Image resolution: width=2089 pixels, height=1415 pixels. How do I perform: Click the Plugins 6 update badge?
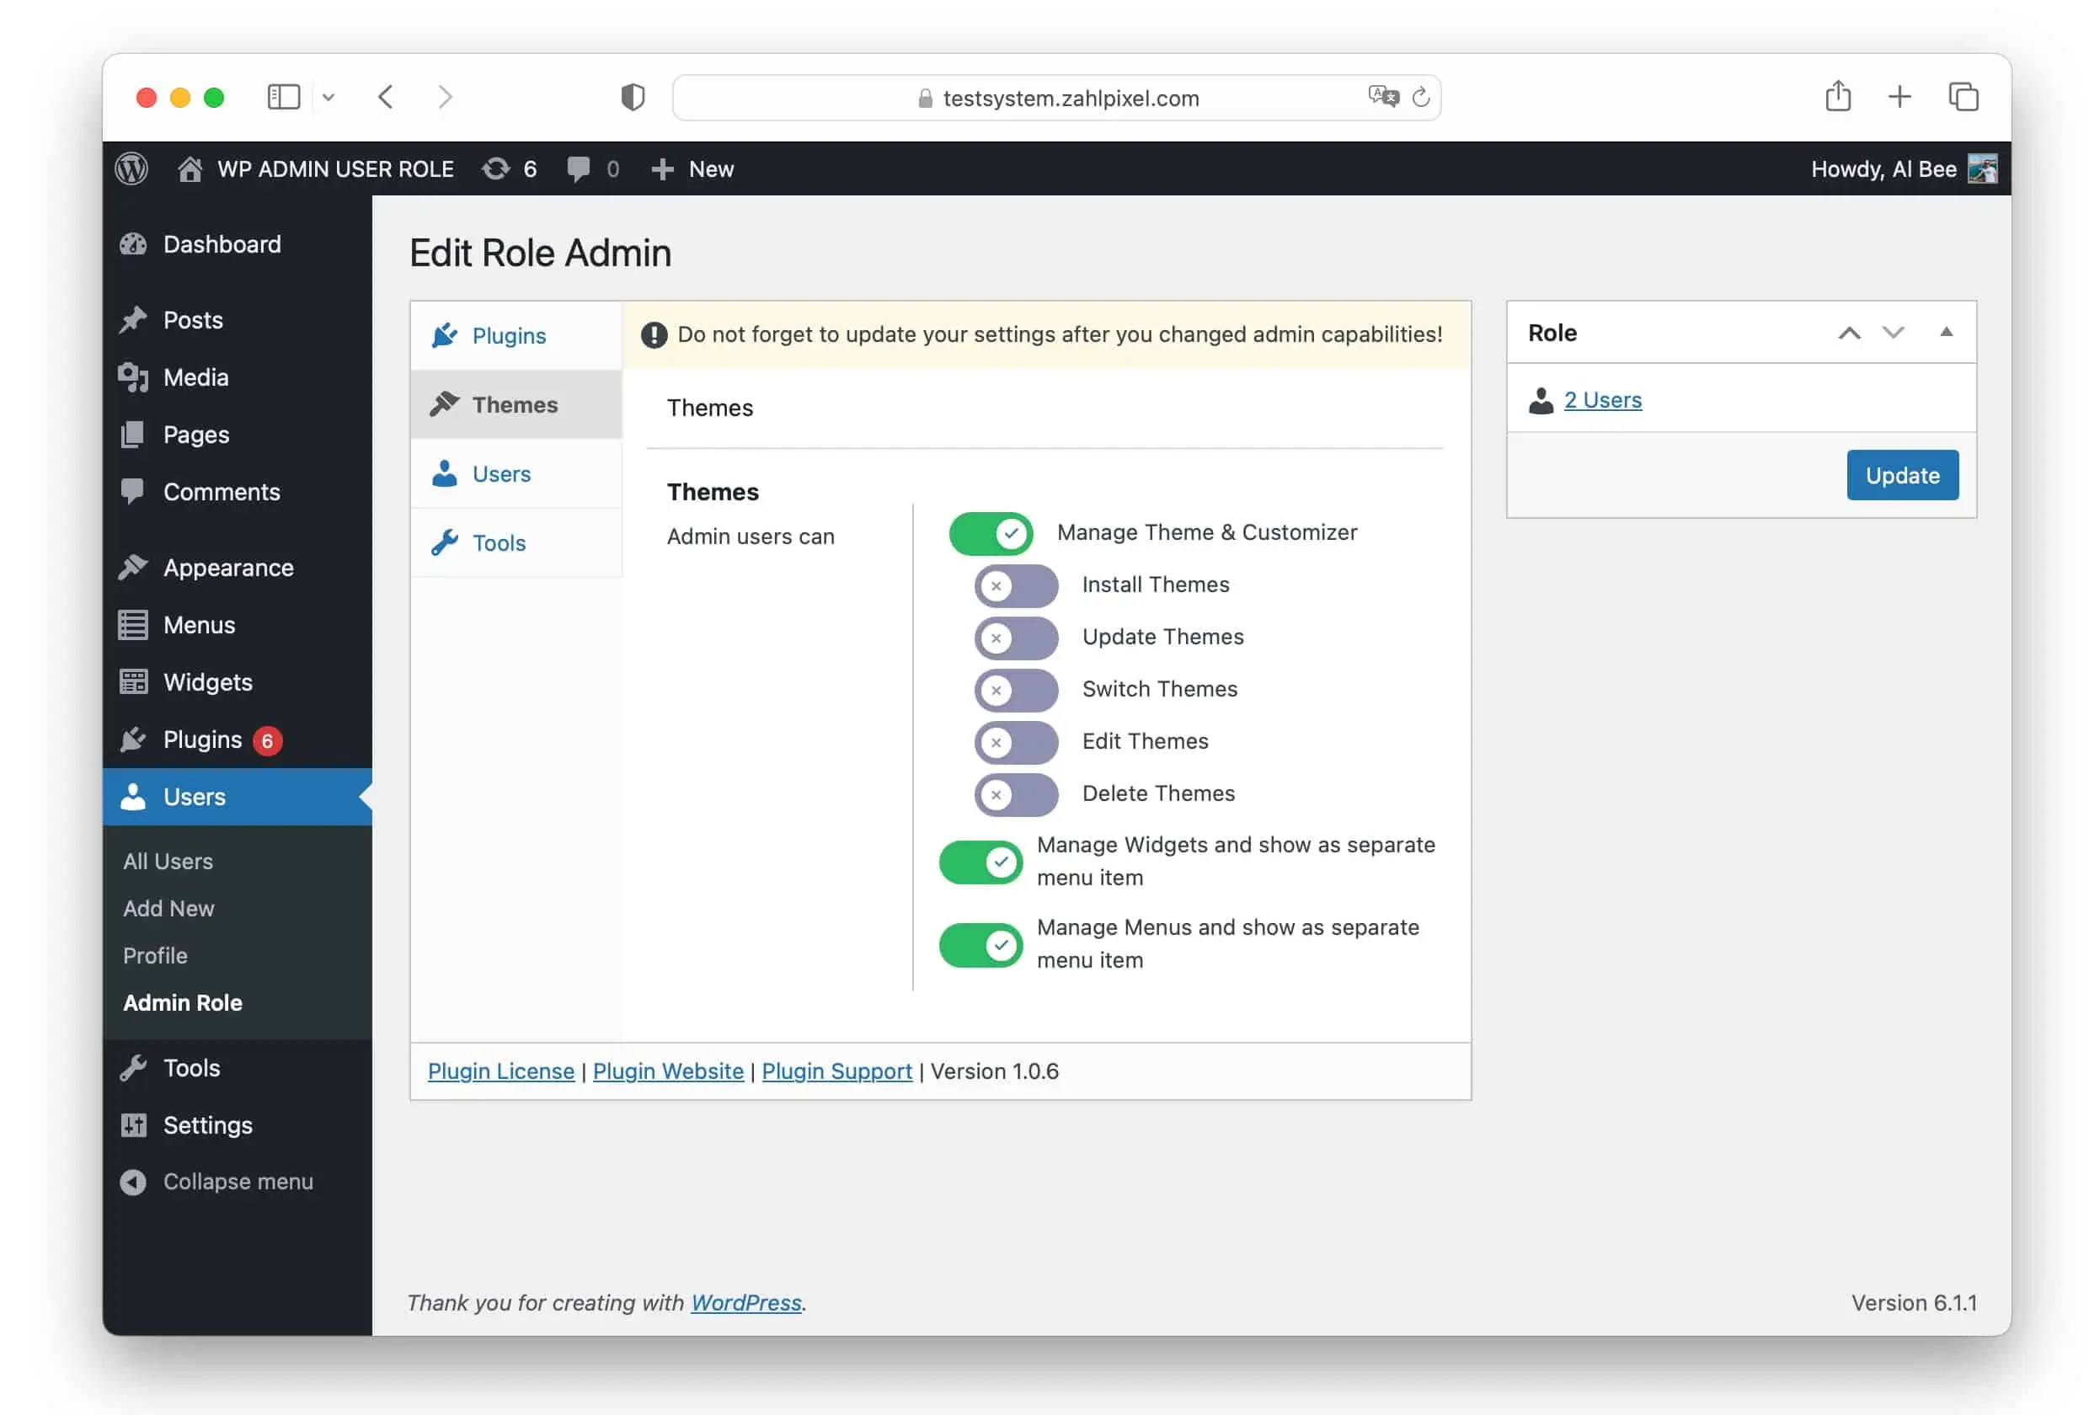(x=267, y=740)
